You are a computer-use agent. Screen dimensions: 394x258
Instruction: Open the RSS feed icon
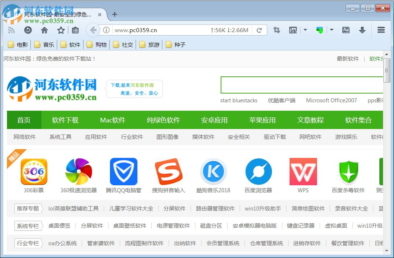11,30
